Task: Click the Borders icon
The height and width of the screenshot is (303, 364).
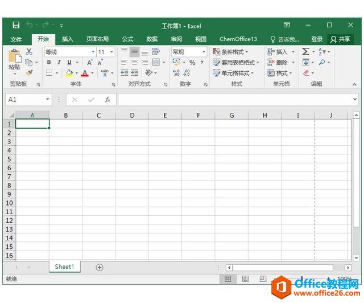Action: 49,73
